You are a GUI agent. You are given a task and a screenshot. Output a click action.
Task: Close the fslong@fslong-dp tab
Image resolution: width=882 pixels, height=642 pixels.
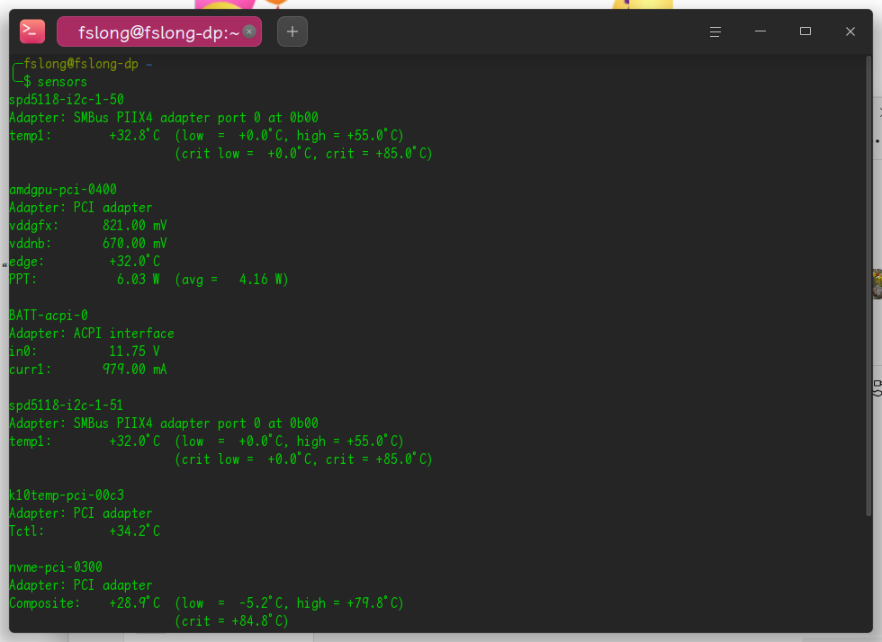pos(249,31)
